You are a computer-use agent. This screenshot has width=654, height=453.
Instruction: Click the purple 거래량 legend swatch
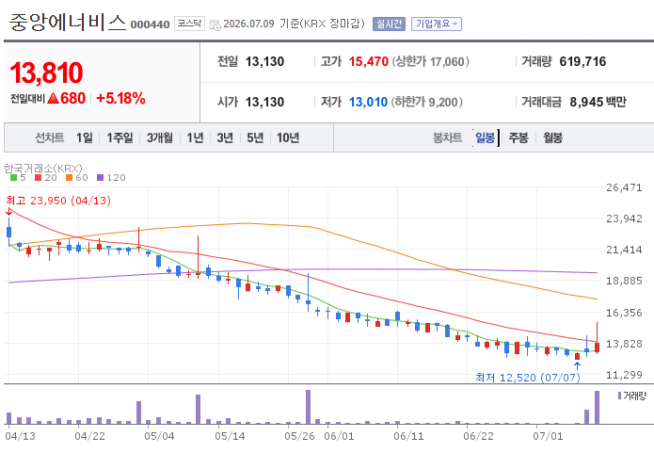[620, 396]
